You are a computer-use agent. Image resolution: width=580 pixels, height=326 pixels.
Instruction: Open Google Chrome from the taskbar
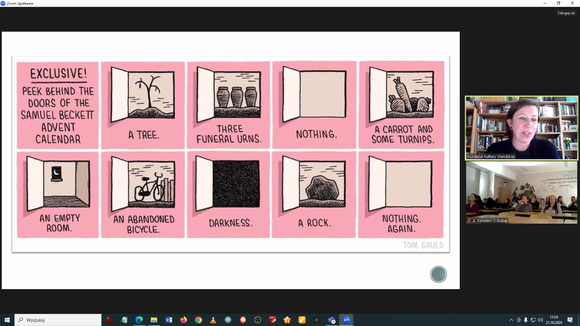tap(198, 320)
